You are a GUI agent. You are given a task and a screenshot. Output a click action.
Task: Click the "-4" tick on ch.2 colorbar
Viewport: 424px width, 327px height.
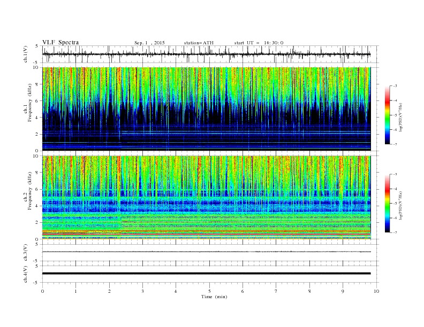coord(395,189)
